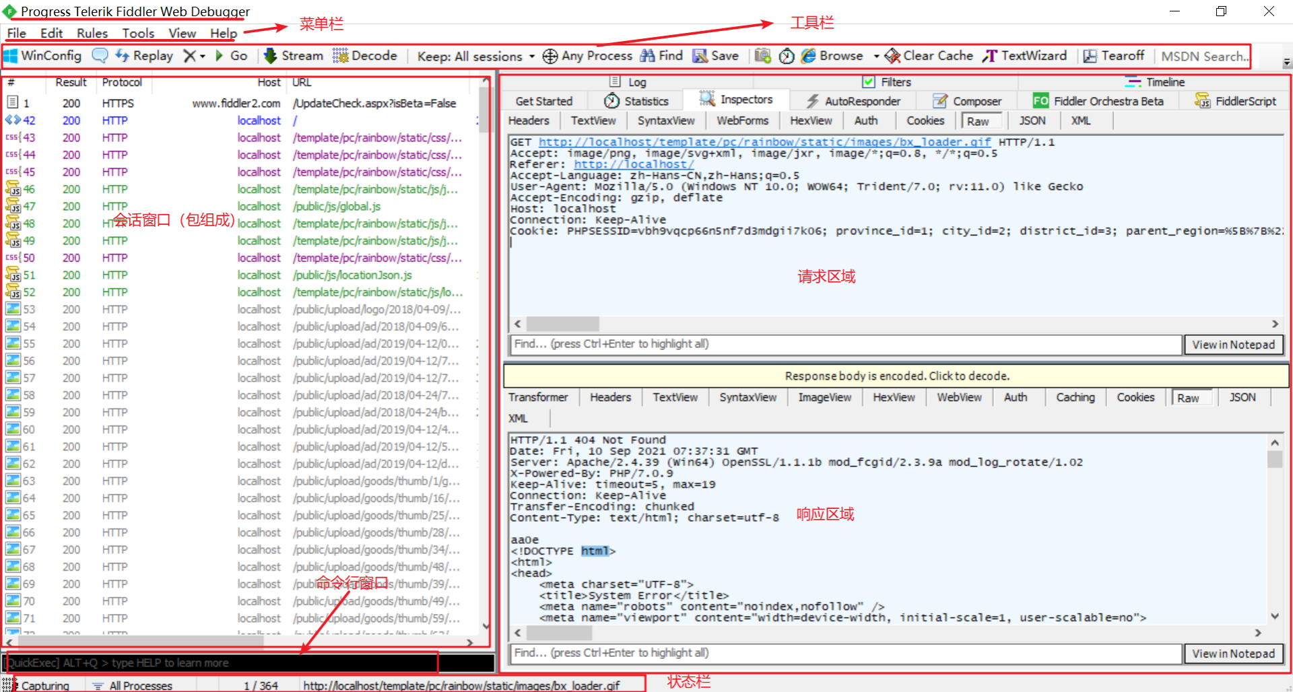Viewport: 1293px width, 692px height.
Task: Open the File menu
Action: pyautogui.click(x=17, y=33)
